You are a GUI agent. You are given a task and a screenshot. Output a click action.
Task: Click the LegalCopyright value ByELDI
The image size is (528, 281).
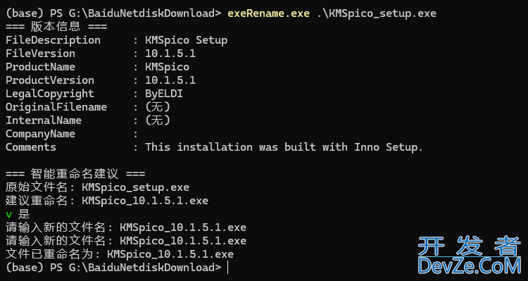tap(164, 94)
